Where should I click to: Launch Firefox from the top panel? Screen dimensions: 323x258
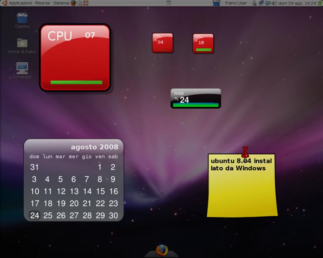[x=73, y=3]
